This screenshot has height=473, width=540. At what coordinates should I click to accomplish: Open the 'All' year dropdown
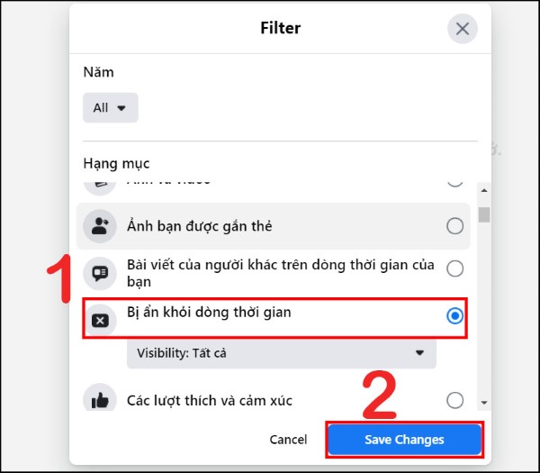point(110,107)
